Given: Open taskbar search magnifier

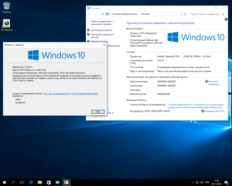Looking at the screenshot, I should 13,182.
